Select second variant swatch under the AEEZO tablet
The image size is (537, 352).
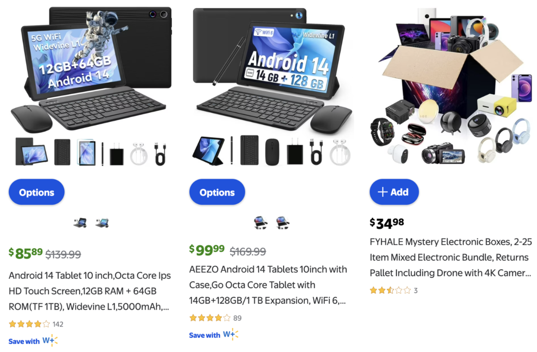[283, 223]
